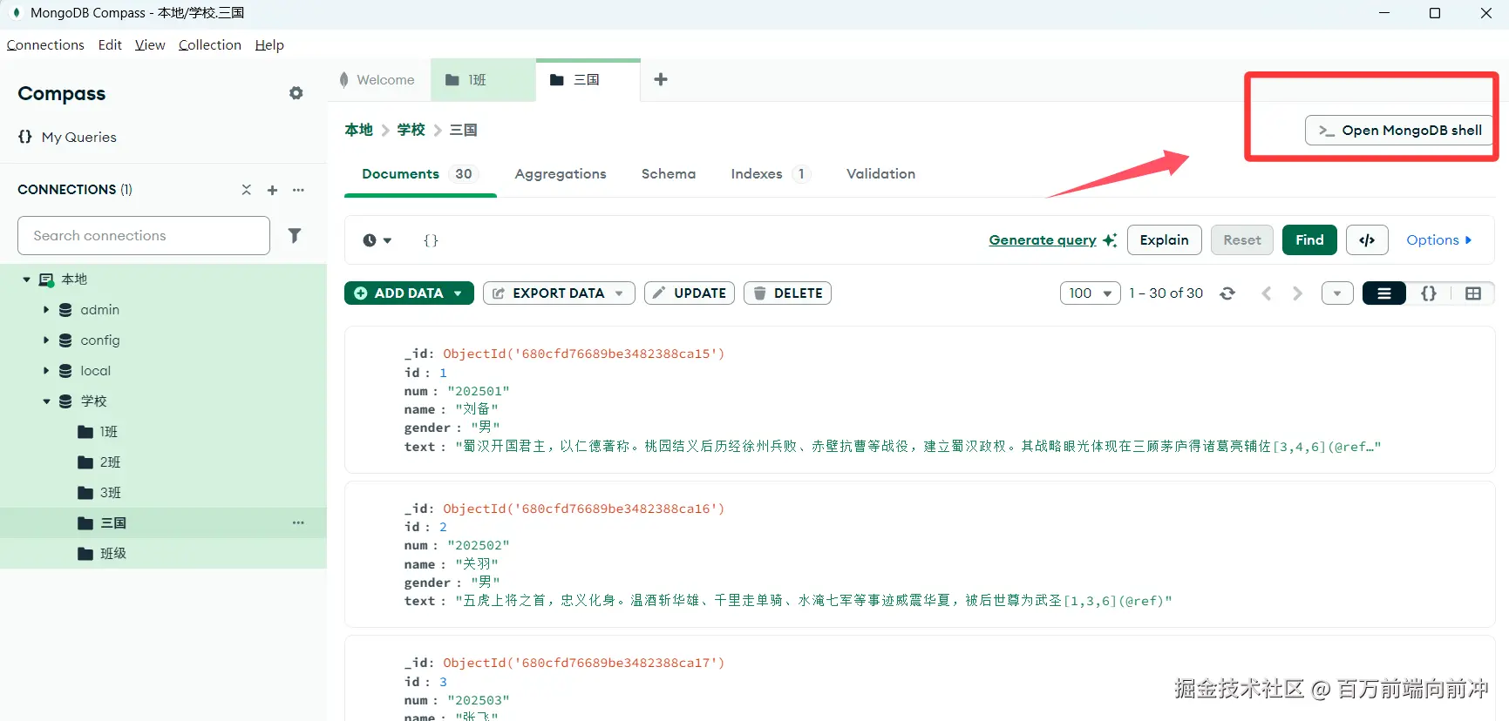Expand the admin database

(46, 310)
